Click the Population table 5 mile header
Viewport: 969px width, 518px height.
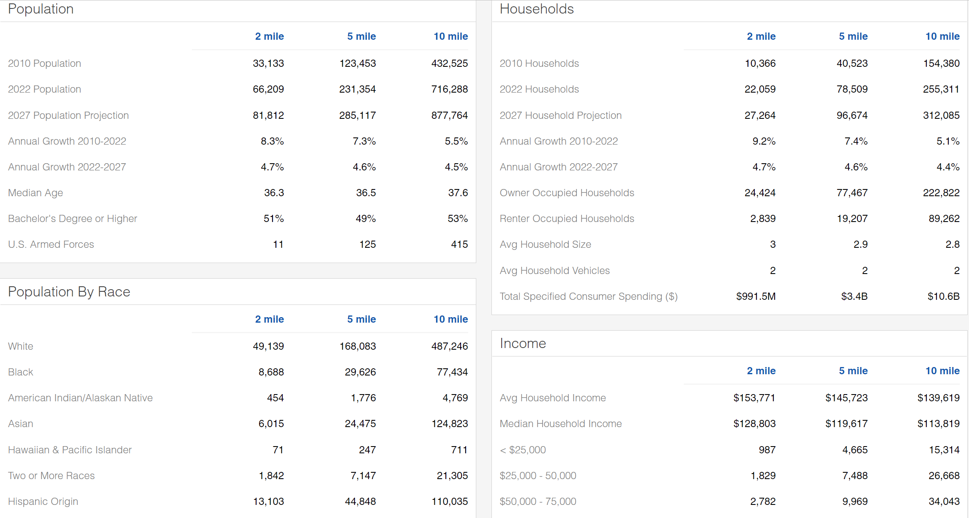(x=362, y=36)
